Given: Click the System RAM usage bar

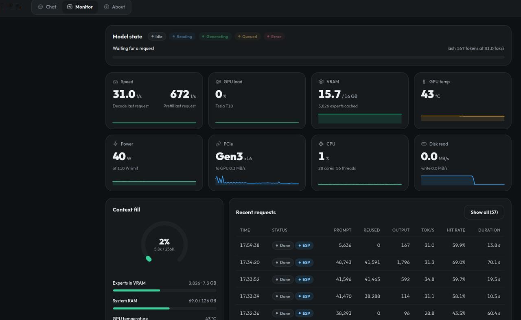Looking at the screenshot, I should tap(164, 308).
